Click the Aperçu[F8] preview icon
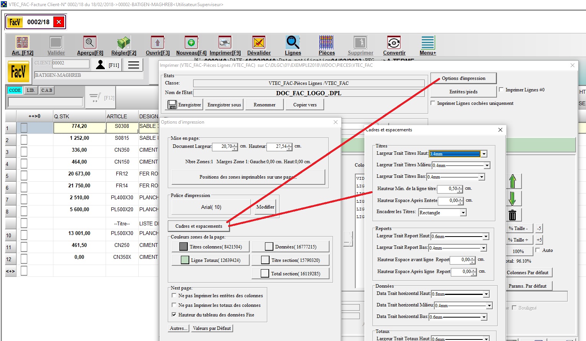 [x=90, y=42]
